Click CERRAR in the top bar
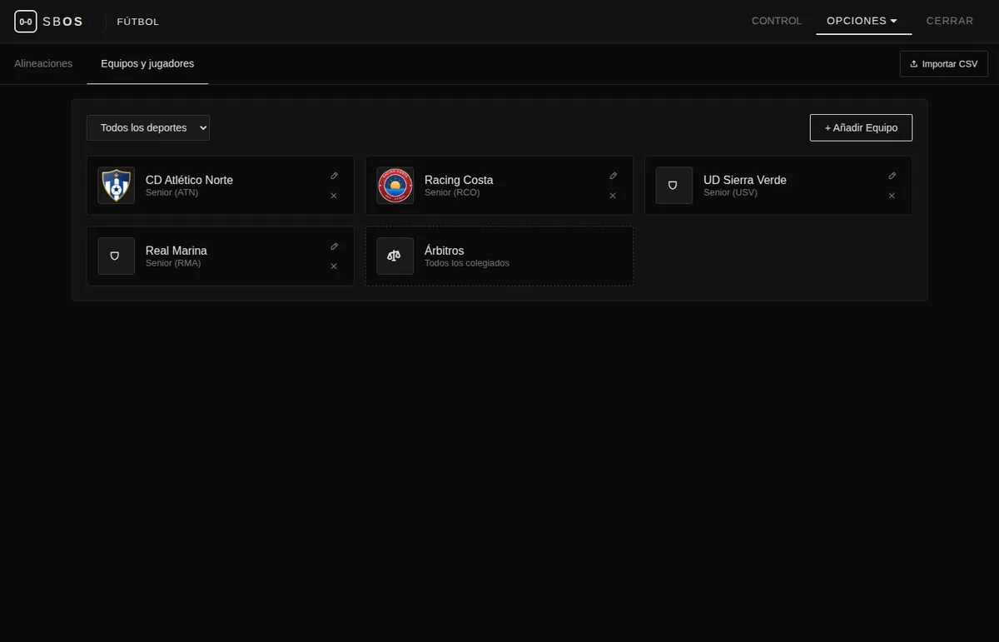 950,21
